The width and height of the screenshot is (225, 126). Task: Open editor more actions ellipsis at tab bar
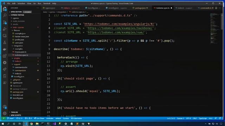pos(220,8)
